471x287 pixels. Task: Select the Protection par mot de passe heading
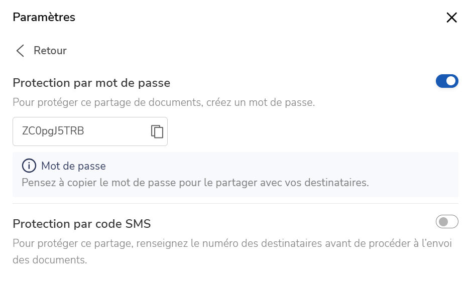(x=91, y=83)
